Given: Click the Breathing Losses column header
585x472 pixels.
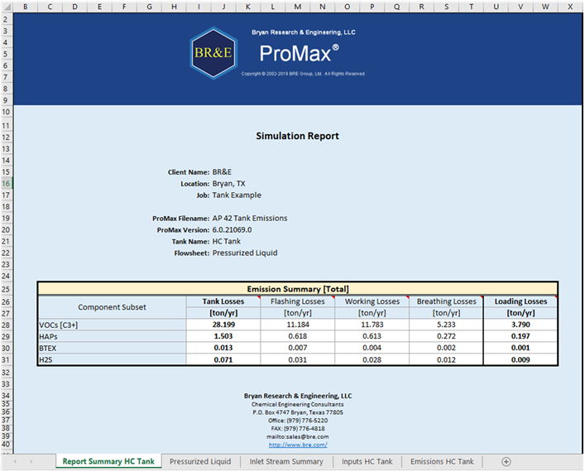Looking at the screenshot, I should [446, 301].
